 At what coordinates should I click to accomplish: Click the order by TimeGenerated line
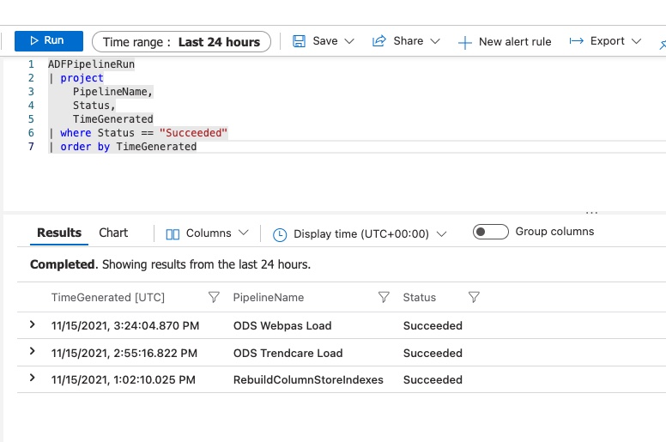[123, 147]
